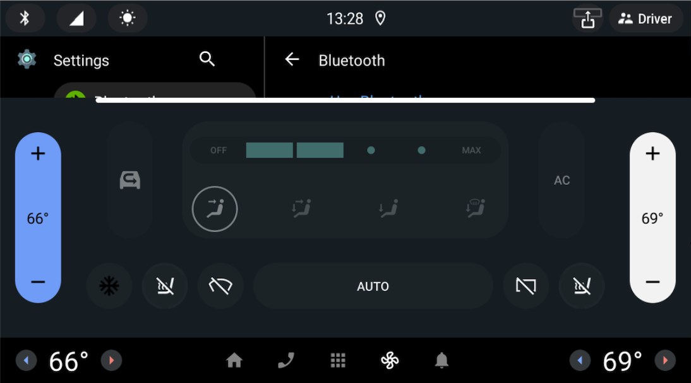This screenshot has width=691, height=383.
Task: Increase driver temperature with plus on blue bar
Action: coord(38,153)
